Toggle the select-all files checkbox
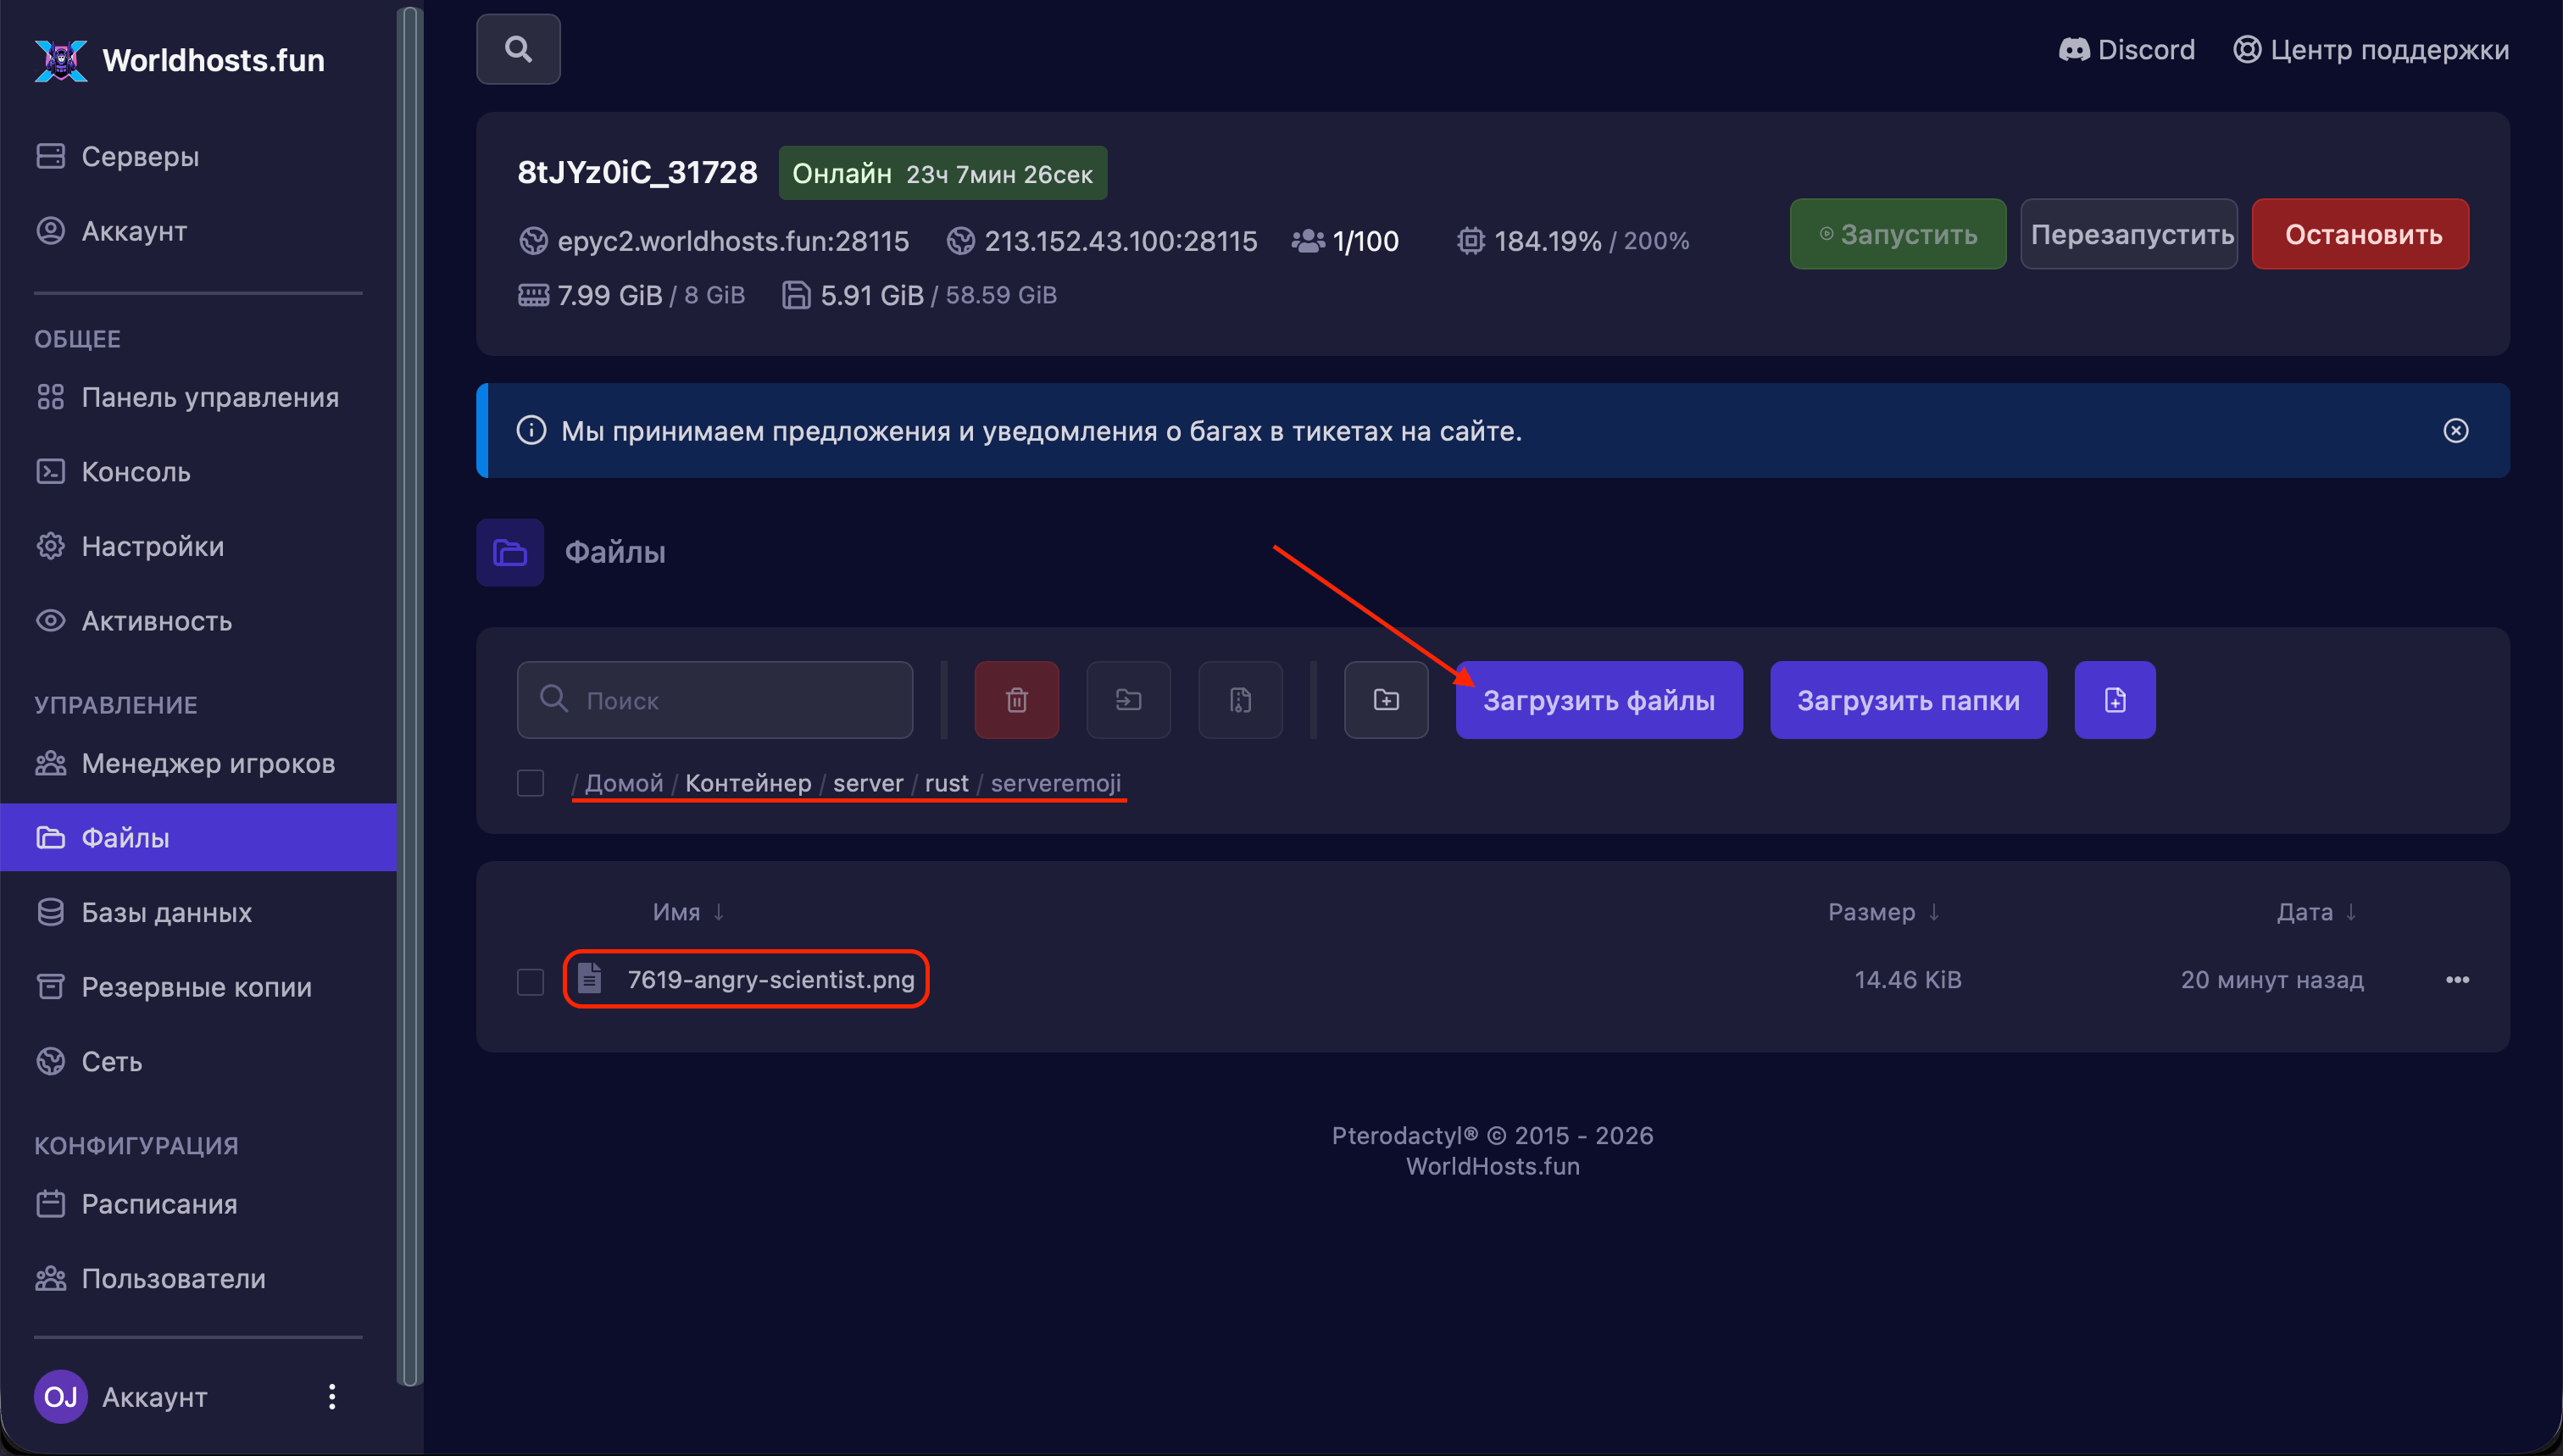Image resolution: width=2563 pixels, height=1456 pixels. point(530,783)
